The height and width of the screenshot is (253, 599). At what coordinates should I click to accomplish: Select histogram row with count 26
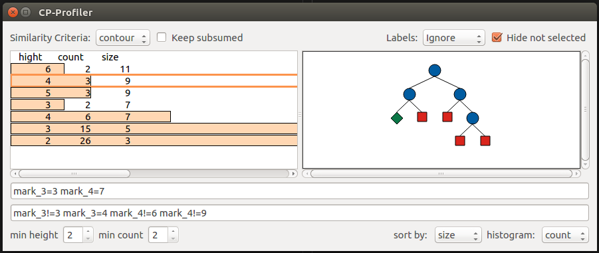[x=154, y=141]
